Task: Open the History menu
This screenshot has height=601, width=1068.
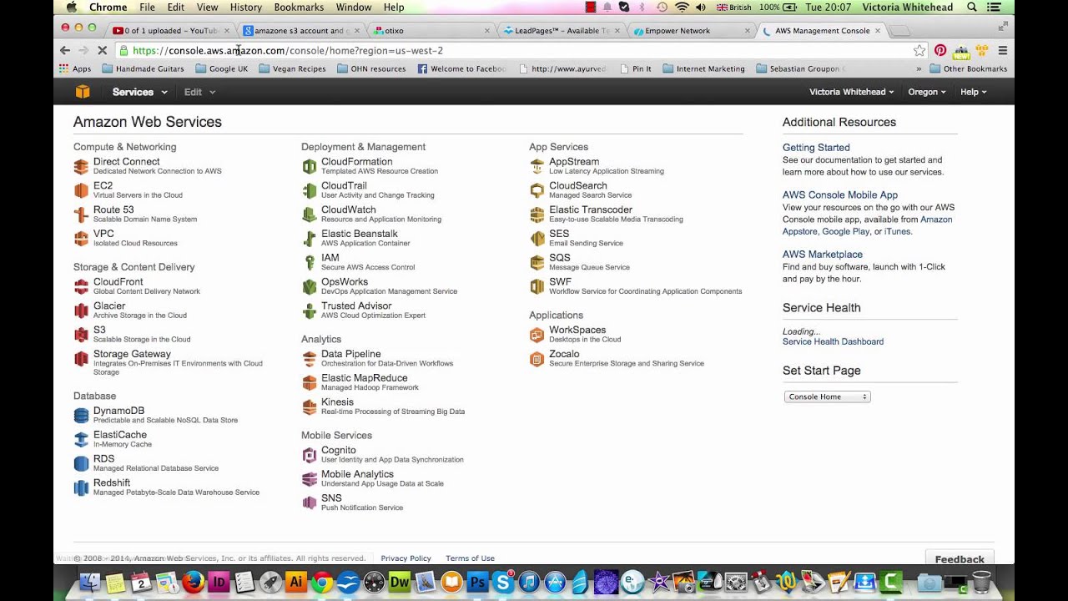Action: [x=245, y=8]
